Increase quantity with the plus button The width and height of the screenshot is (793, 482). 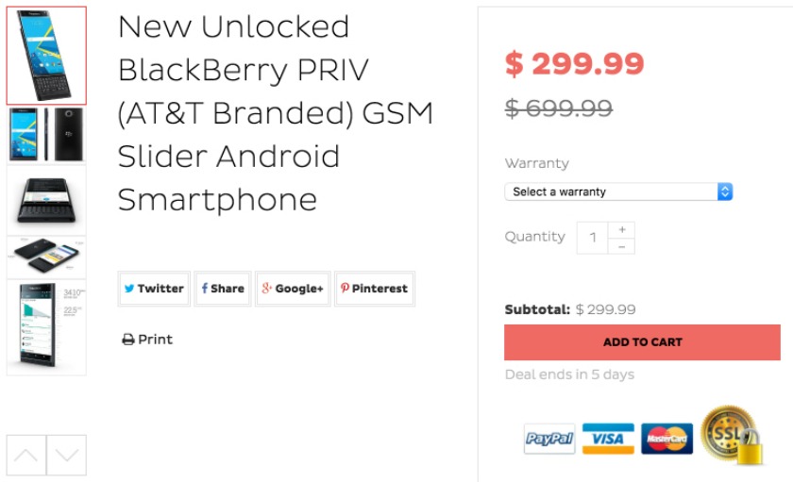pyautogui.click(x=621, y=230)
